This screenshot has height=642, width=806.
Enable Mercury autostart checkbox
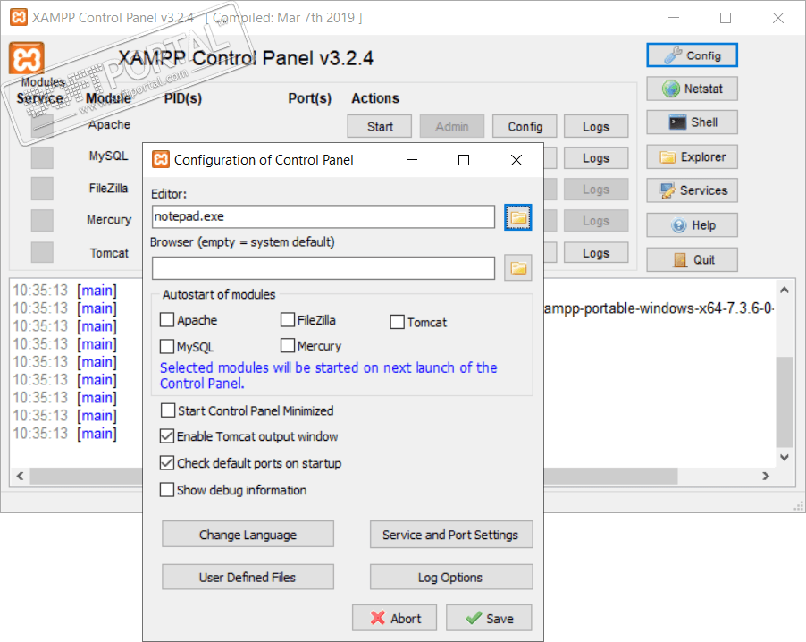click(288, 345)
